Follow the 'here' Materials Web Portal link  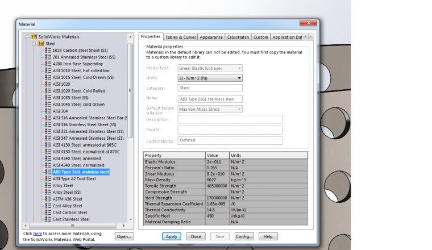(38, 234)
